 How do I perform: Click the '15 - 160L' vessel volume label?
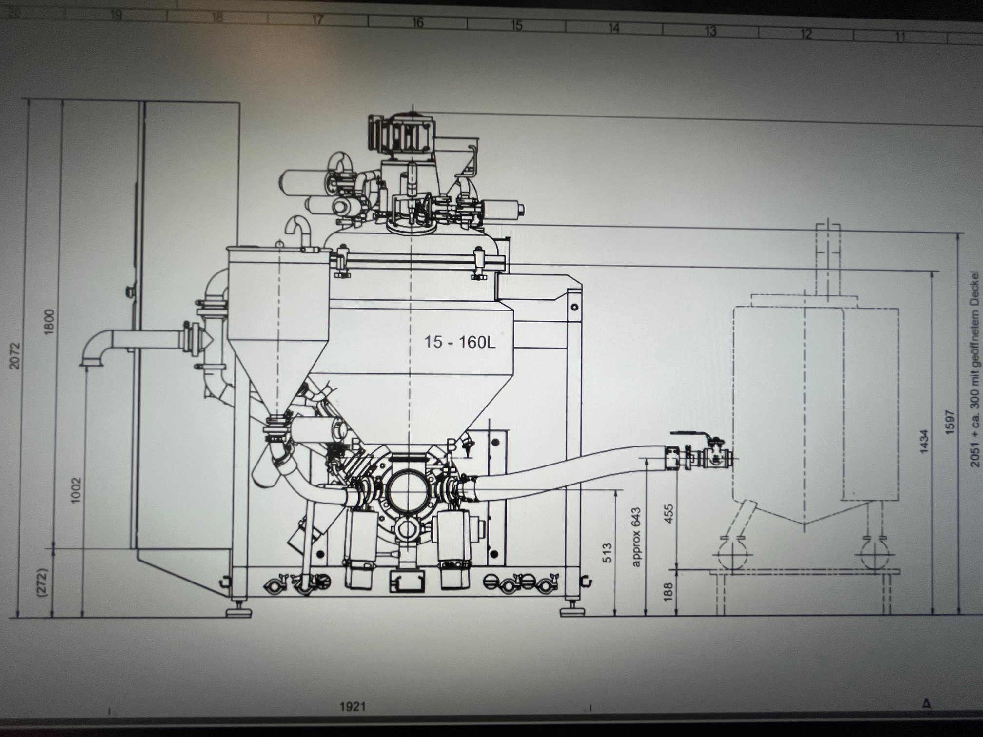459,342
